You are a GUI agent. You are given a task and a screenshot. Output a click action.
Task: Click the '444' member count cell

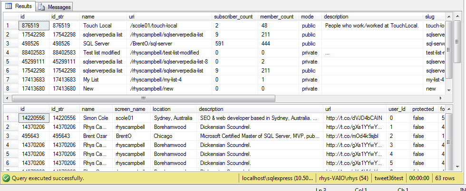tap(278, 44)
